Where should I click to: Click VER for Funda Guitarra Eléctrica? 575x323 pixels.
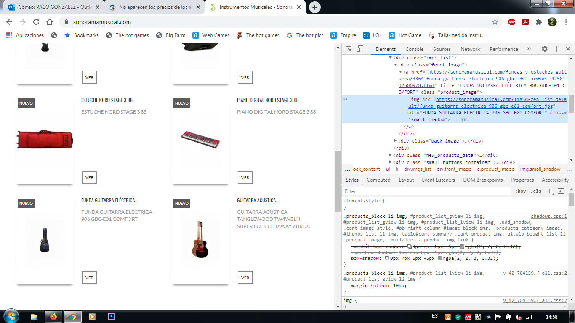pyautogui.click(x=89, y=278)
